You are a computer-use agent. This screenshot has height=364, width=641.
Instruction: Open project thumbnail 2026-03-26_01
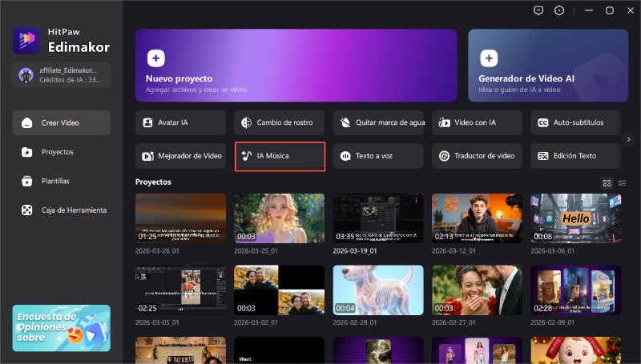[x=181, y=218]
